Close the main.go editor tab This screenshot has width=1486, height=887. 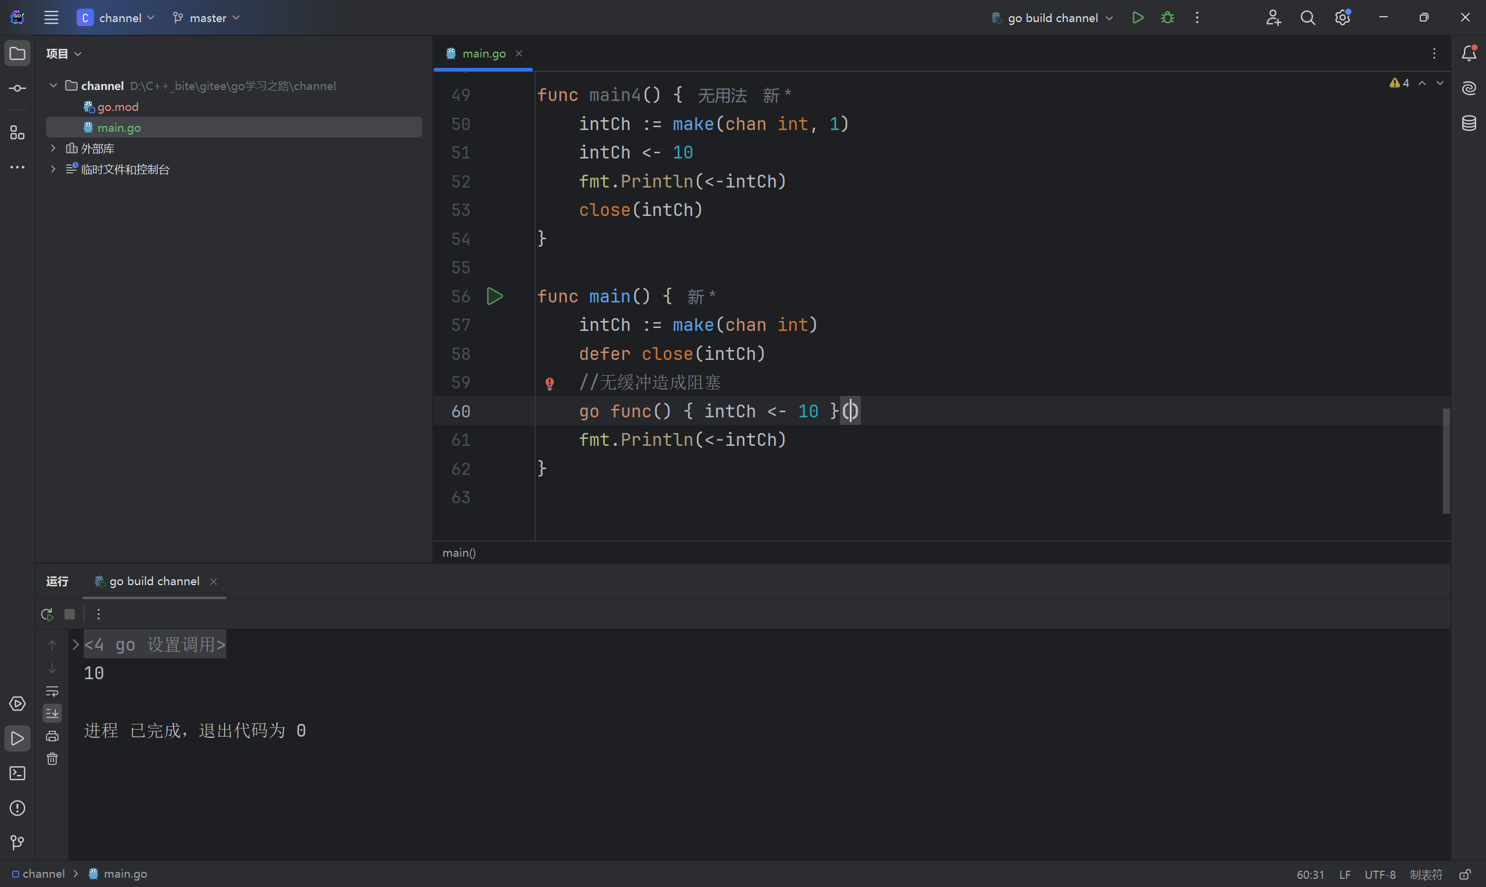tap(518, 53)
